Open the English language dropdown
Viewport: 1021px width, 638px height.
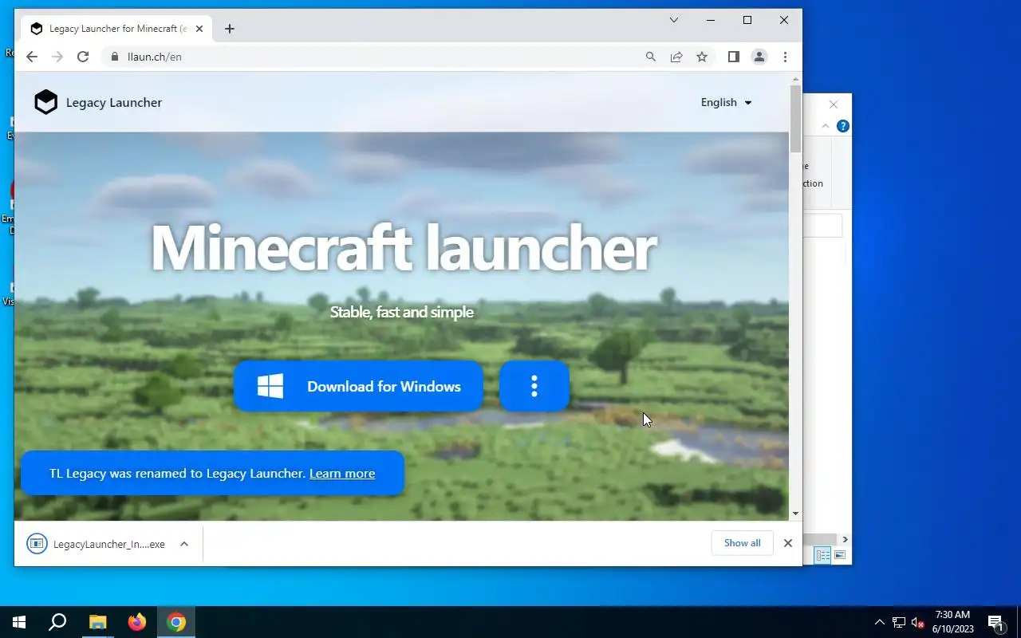point(726,102)
